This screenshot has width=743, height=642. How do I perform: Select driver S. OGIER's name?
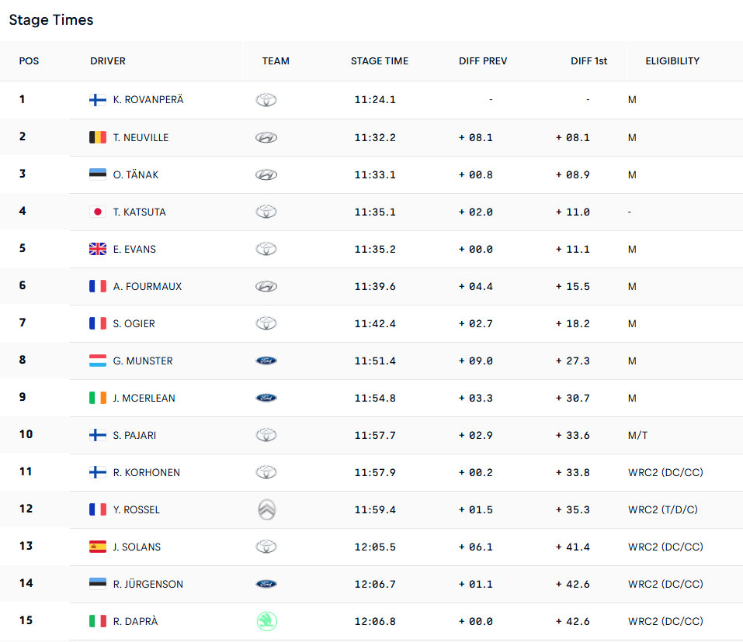click(134, 323)
